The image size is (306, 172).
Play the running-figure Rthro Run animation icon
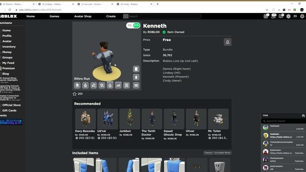click(x=77, y=85)
